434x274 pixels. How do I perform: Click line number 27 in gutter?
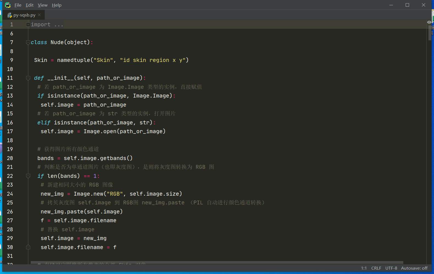(x=10, y=221)
